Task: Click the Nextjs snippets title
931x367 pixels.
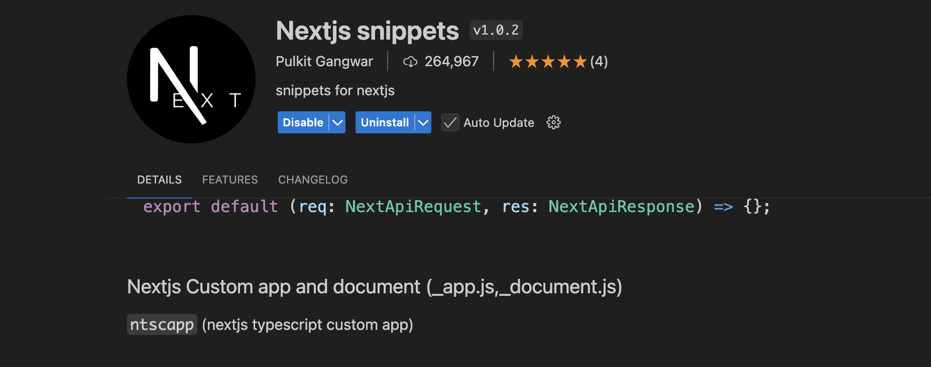Action: (x=368, y=31)
